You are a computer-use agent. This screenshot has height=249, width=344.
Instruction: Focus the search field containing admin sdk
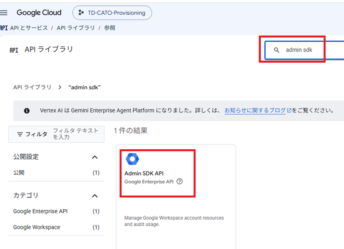pos(304,50)
